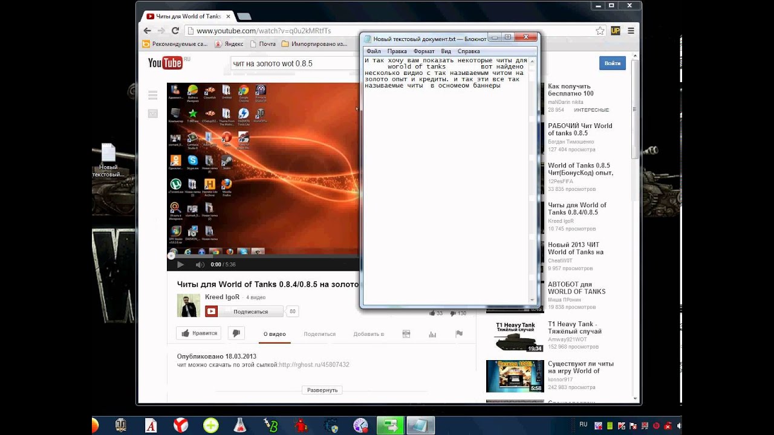774x435 pixels.
Task: Open suggested video РАБОЧИЙ Чит World of tanks 0.8.5
Action: (x=580, y=129)
